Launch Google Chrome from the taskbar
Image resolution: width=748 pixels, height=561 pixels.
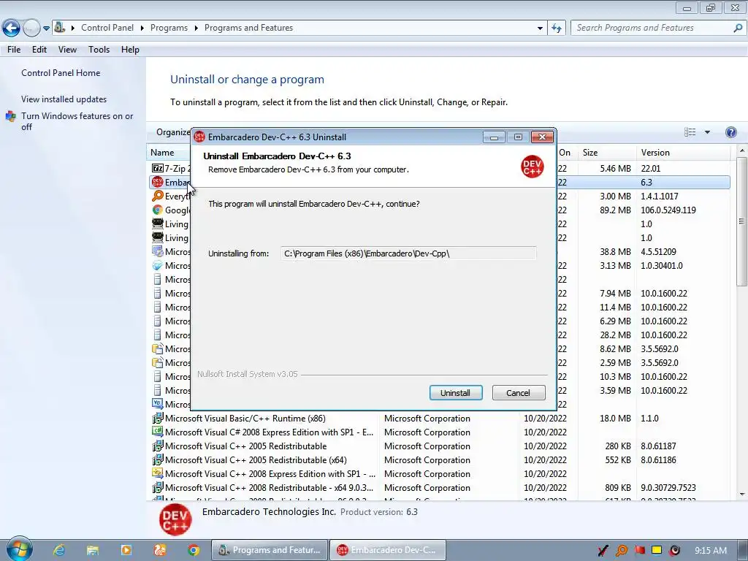(x=193, y=550)
